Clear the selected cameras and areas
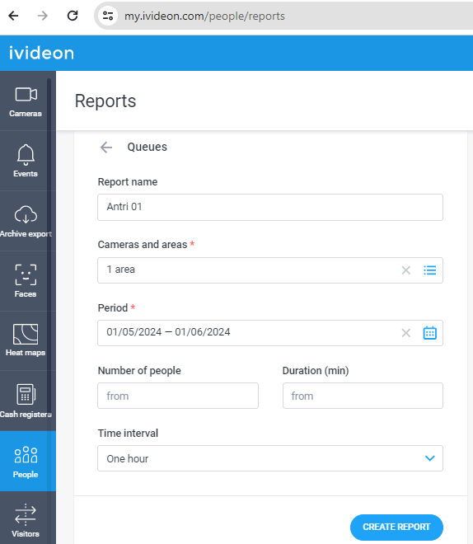473x544 pixels. 405,270
